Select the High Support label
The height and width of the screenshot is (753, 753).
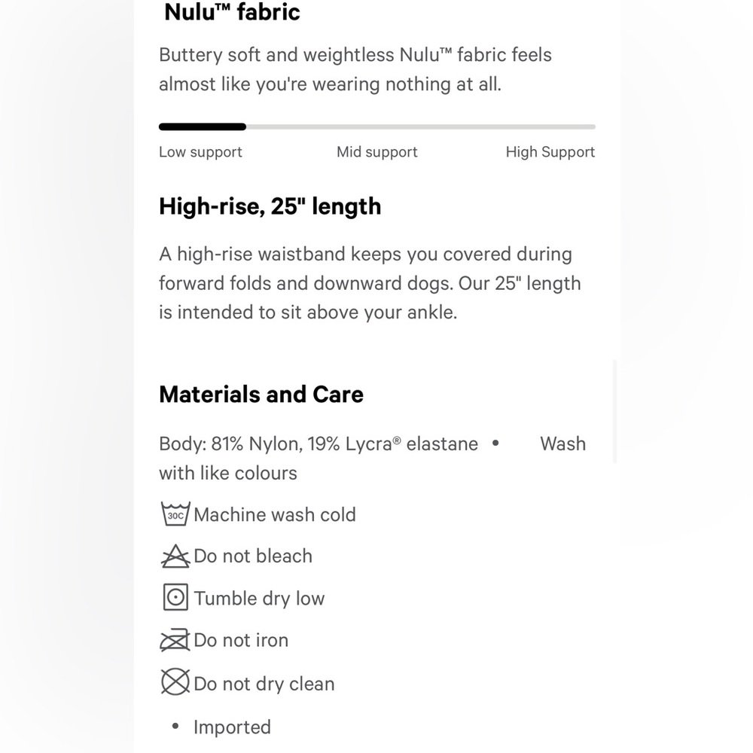point(550,152)
